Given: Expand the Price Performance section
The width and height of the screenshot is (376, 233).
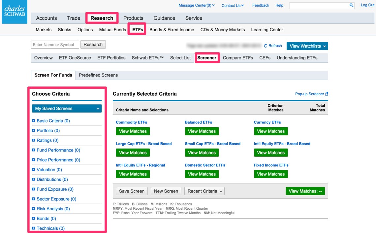Looking at the screenshot, I should pos(56,160).
